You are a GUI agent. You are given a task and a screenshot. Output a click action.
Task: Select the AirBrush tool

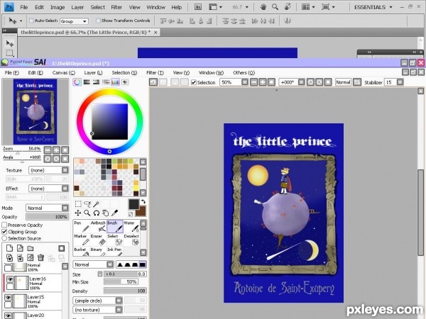click(x=98, y=227)
